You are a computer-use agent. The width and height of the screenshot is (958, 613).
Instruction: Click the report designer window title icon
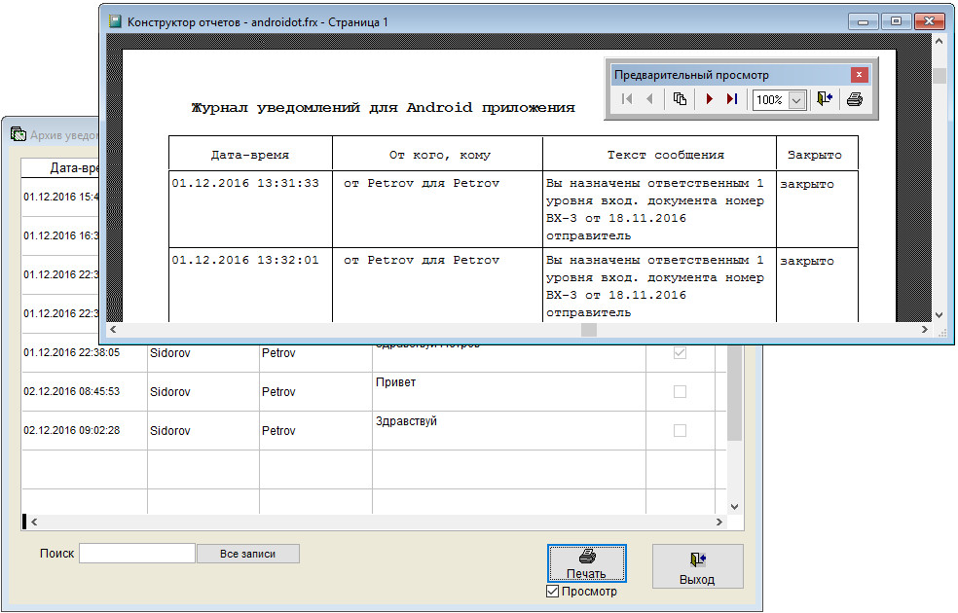coord(115,20)
